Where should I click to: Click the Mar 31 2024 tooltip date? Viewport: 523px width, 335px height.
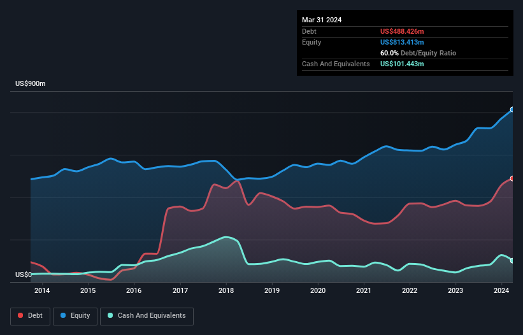click(x=322, y=20)
